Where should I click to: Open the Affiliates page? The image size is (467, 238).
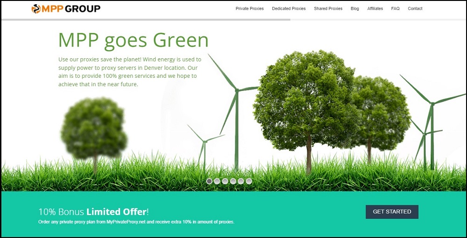(x=375, y=9)
